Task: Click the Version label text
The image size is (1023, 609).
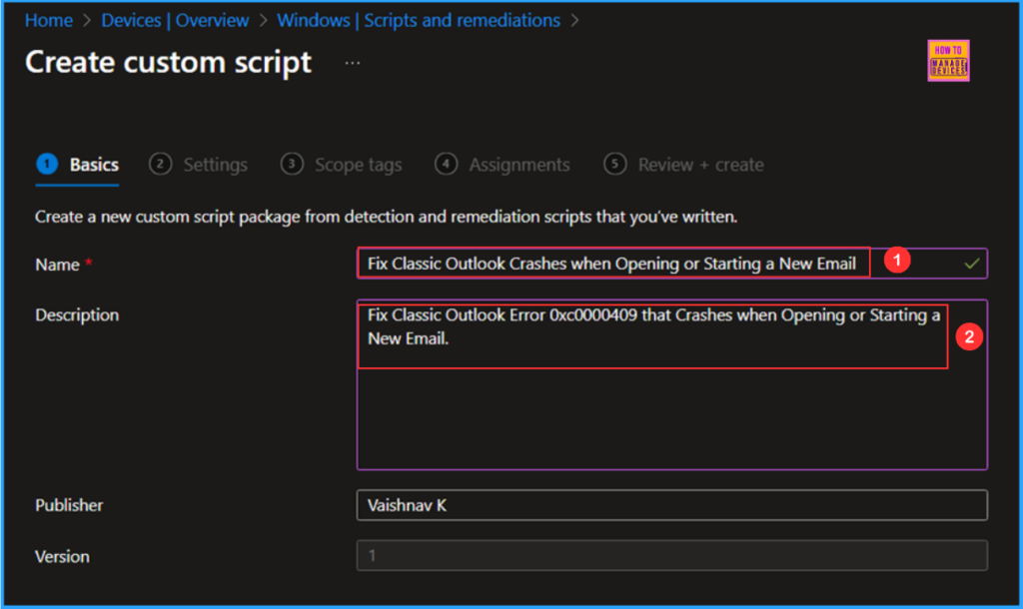Action: [62, 557]
